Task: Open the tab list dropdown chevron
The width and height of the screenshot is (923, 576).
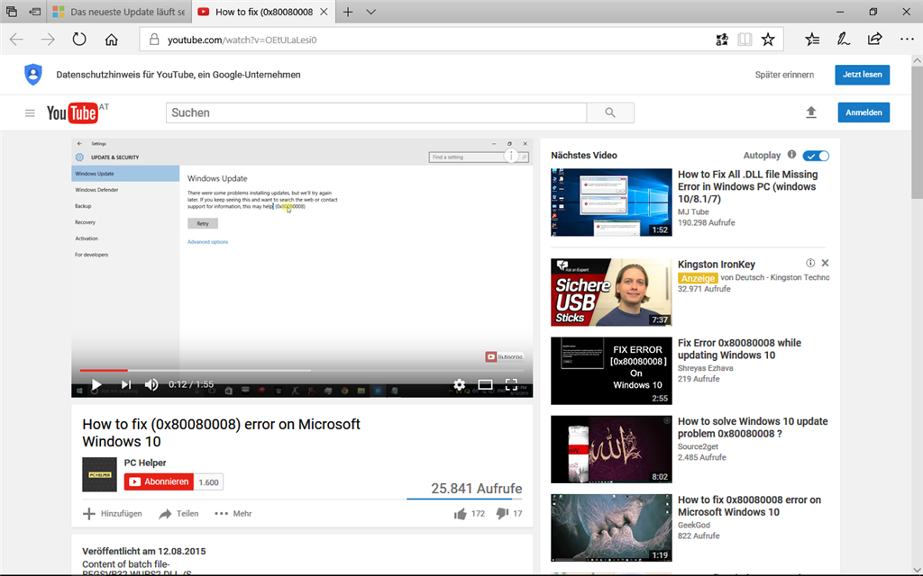Action: click(370, 12)
